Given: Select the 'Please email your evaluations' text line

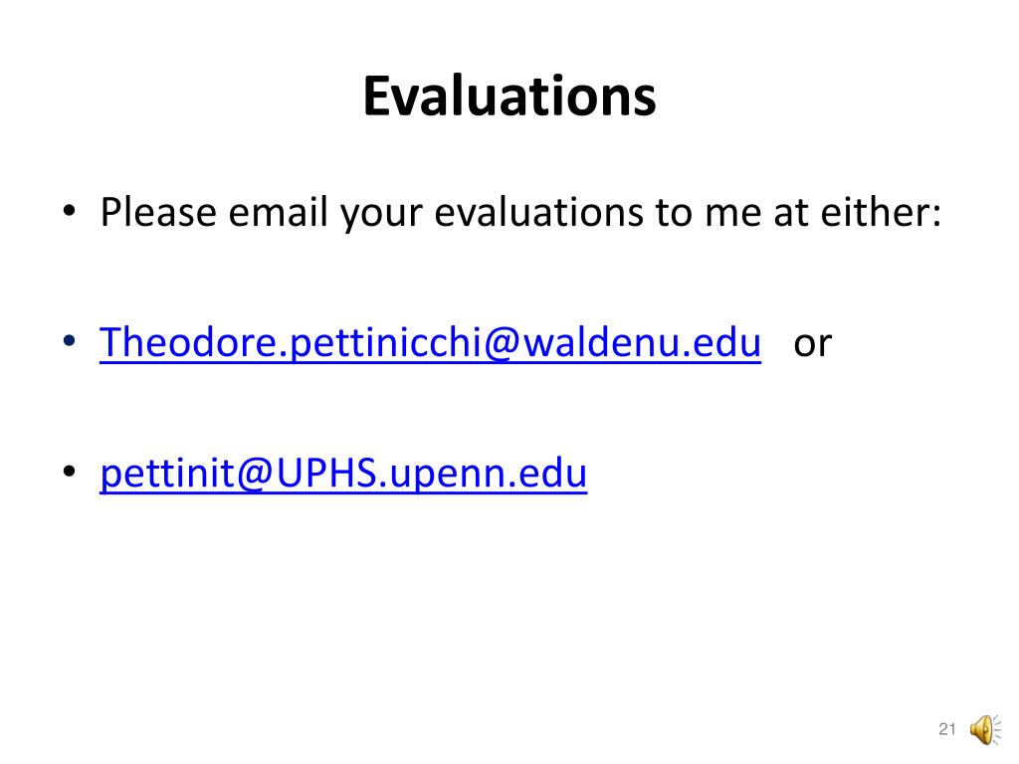Looking at the screenshot, I should (520, 213).
